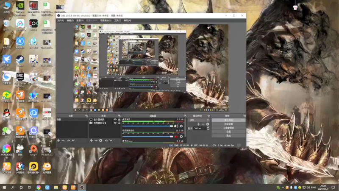
Task: Open the 编辑(E) menu
Action: [70, 20]
